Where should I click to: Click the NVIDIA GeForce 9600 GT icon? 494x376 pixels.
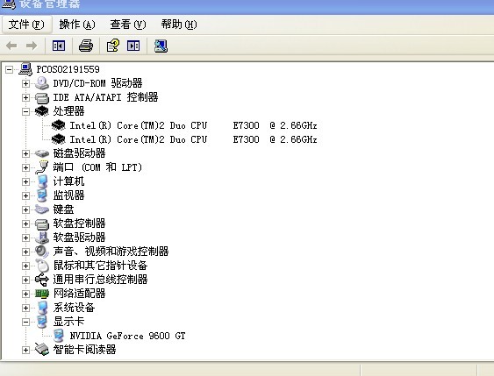(59, 336)
